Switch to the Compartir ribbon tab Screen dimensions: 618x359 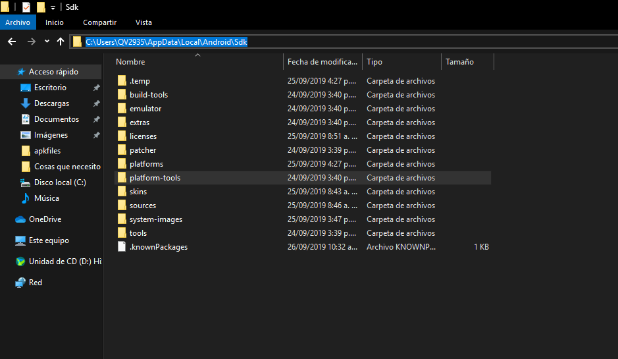99,22
